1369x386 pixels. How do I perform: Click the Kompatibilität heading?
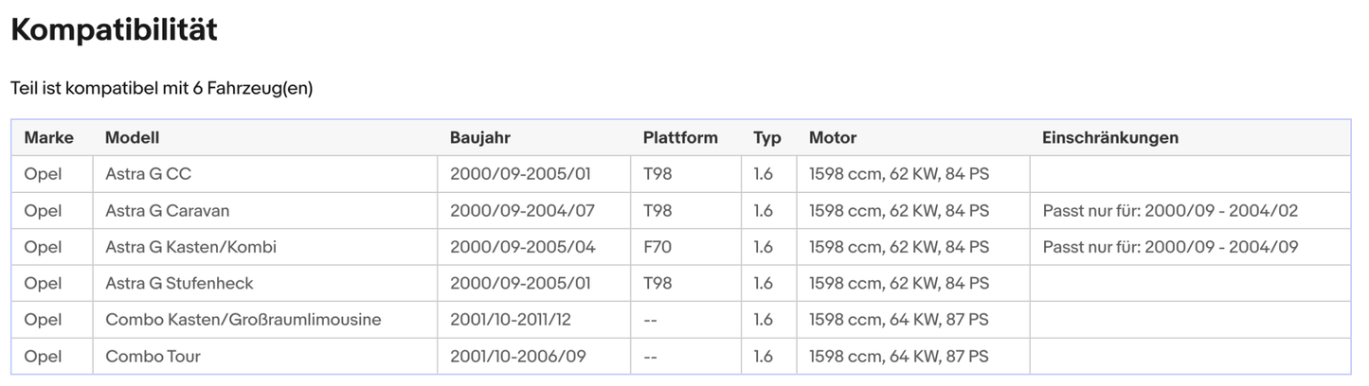(114, 30)
